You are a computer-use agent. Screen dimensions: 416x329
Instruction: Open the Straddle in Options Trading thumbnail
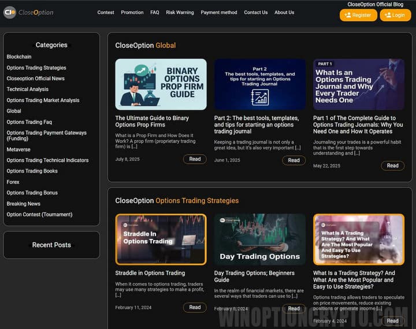coord(161,240)
